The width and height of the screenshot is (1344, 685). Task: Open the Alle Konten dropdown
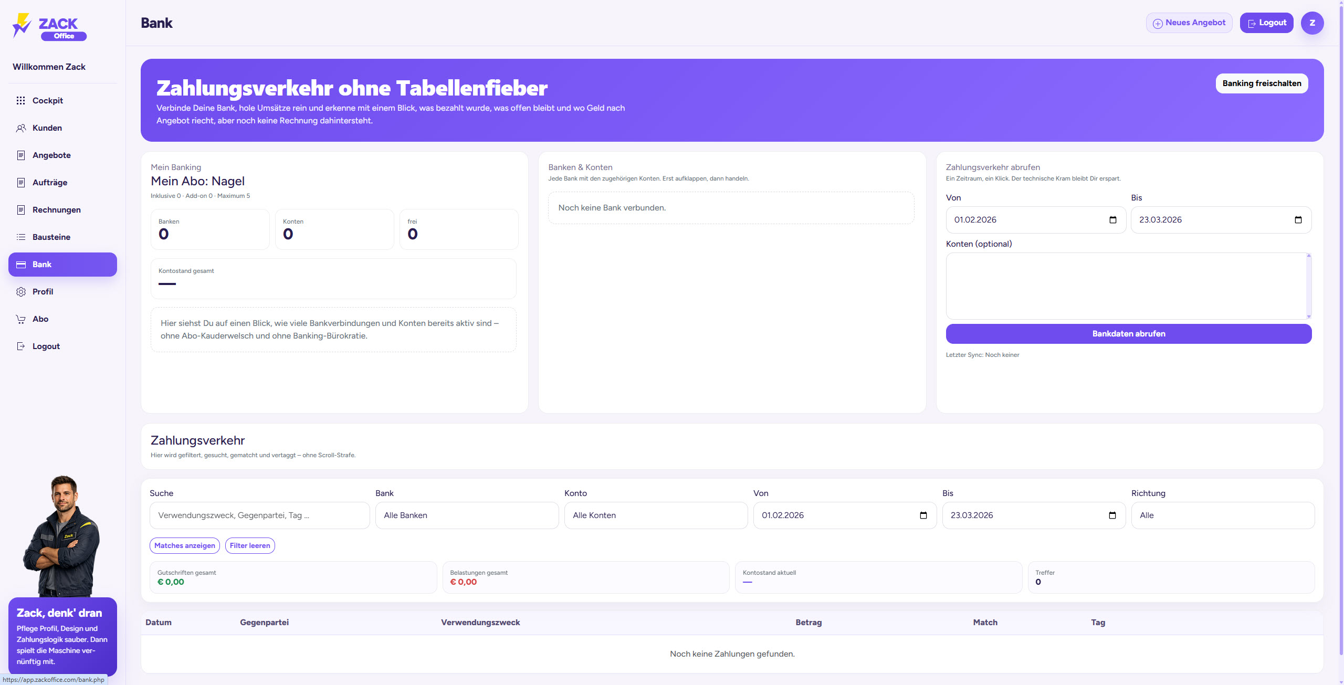pos(656,515)
